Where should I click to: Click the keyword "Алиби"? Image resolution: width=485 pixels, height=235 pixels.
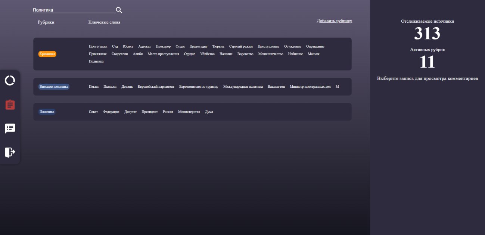click(138, 54)
